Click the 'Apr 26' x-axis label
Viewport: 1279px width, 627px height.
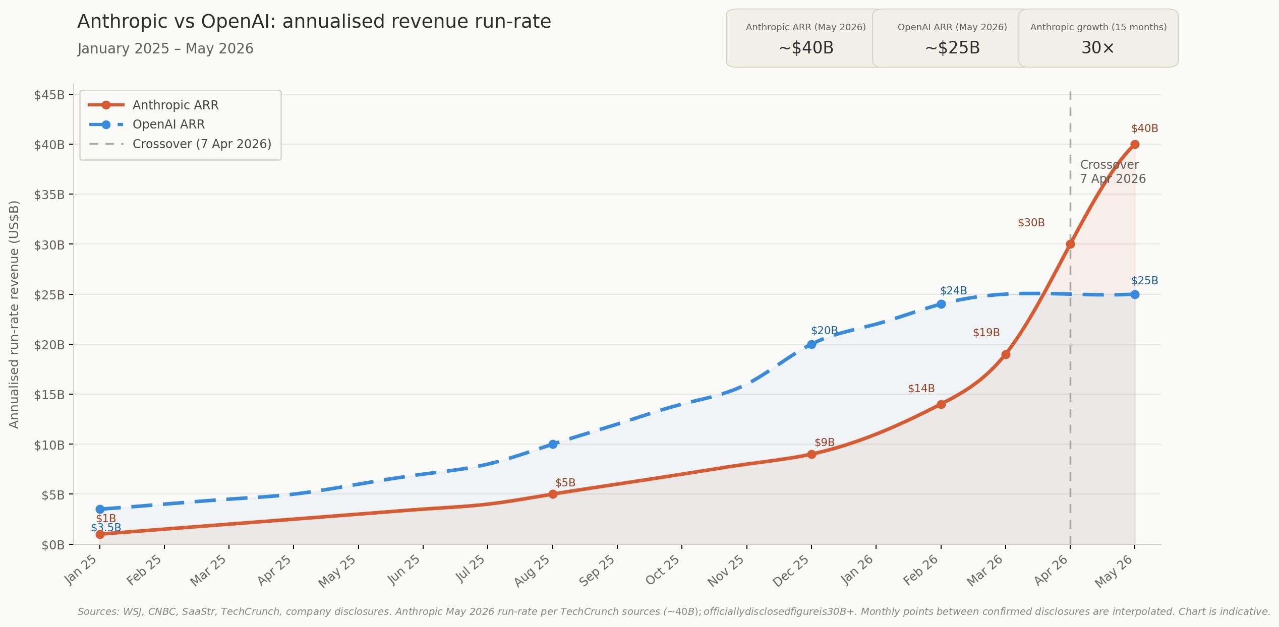[1051, 570]
